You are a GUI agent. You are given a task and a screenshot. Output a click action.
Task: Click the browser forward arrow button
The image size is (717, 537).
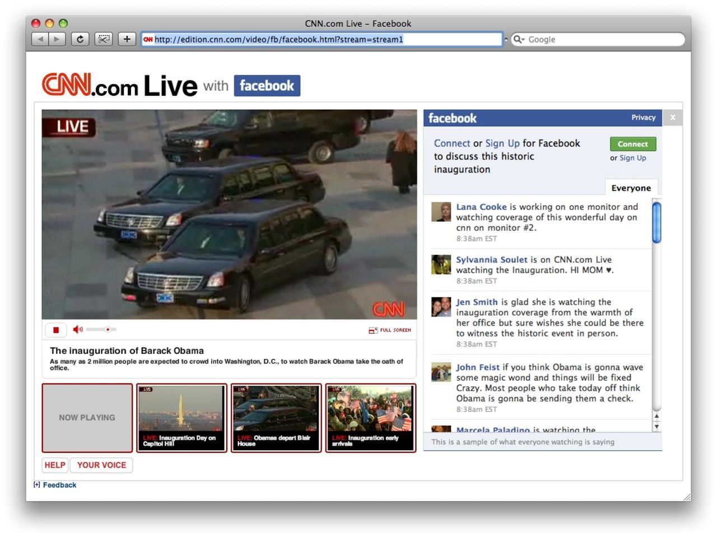coord(57,39)
